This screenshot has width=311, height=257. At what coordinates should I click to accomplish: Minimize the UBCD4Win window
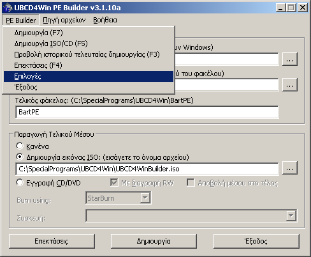pyautogui.click(x=281, y=8)
